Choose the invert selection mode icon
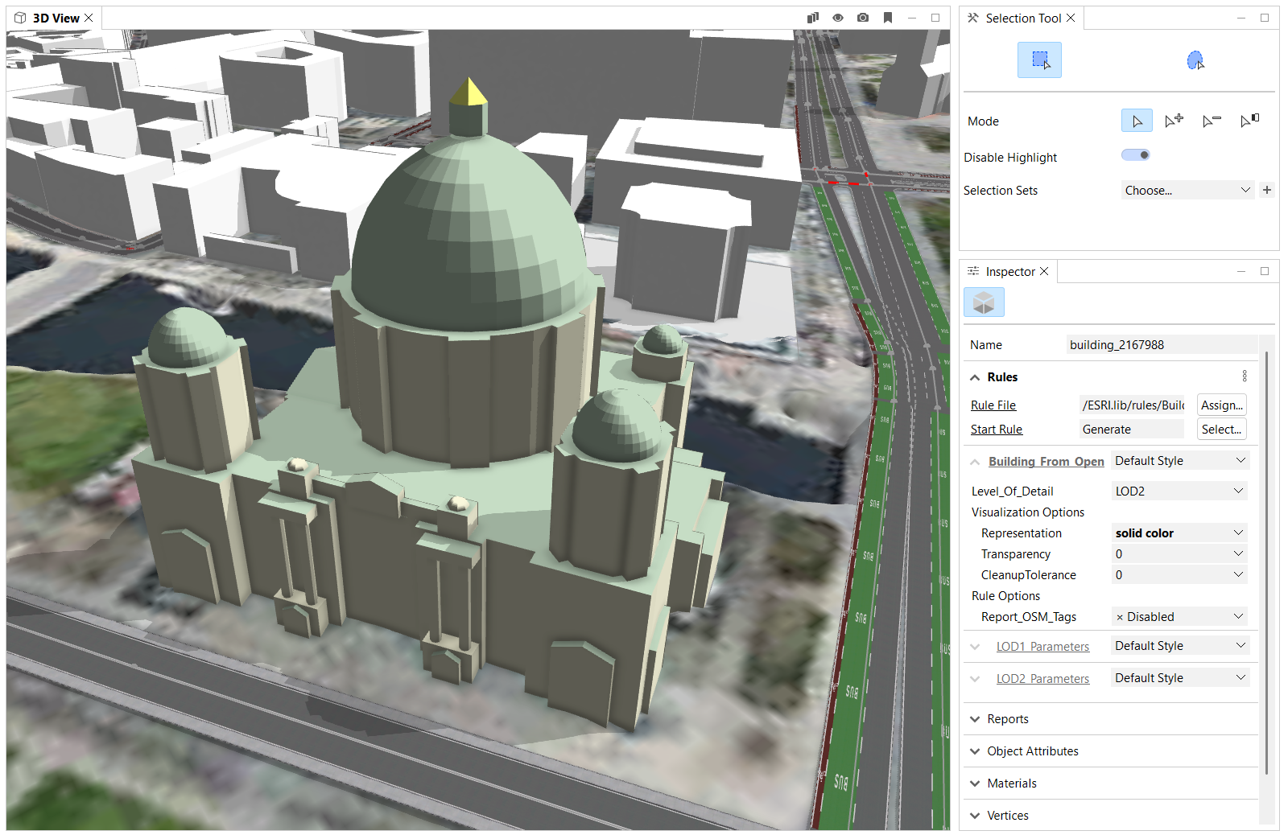The height and width of the screenshot is (839, 1288). [x=1249, y=121]
